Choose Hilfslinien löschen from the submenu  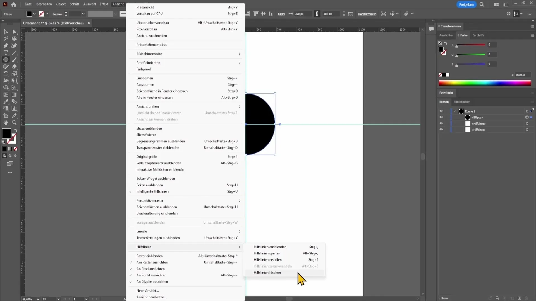pyautogui.click(x=284, y=273)
